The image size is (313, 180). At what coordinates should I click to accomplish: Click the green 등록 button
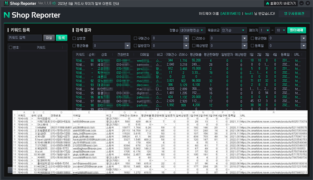click(x=61, y=38)
